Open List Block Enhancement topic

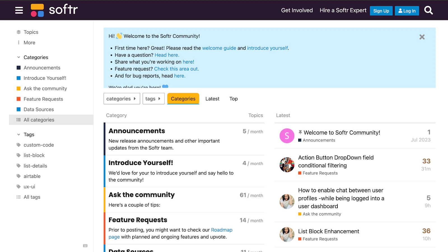pos(329,231)
